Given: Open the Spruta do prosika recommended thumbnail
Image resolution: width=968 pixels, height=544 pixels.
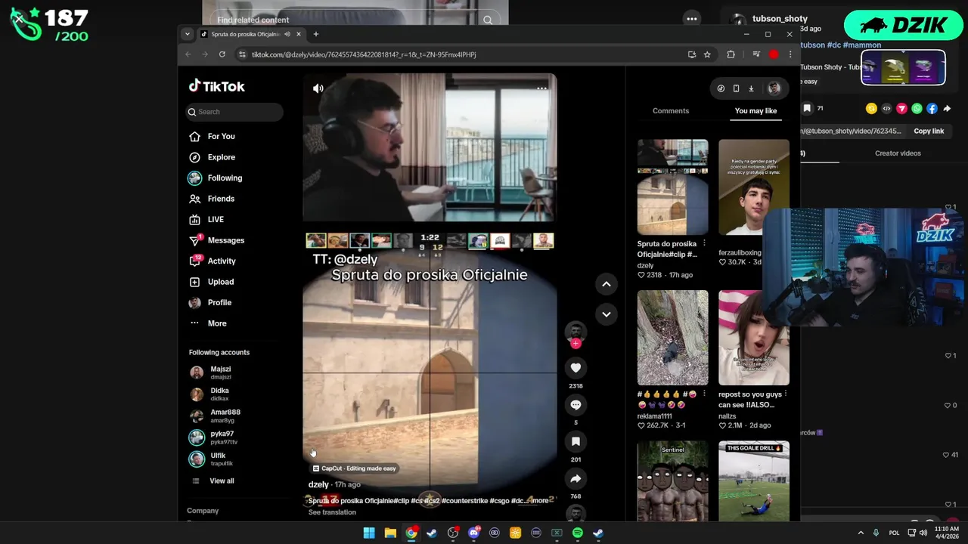Looking at the screenshot, I should 672,187.
